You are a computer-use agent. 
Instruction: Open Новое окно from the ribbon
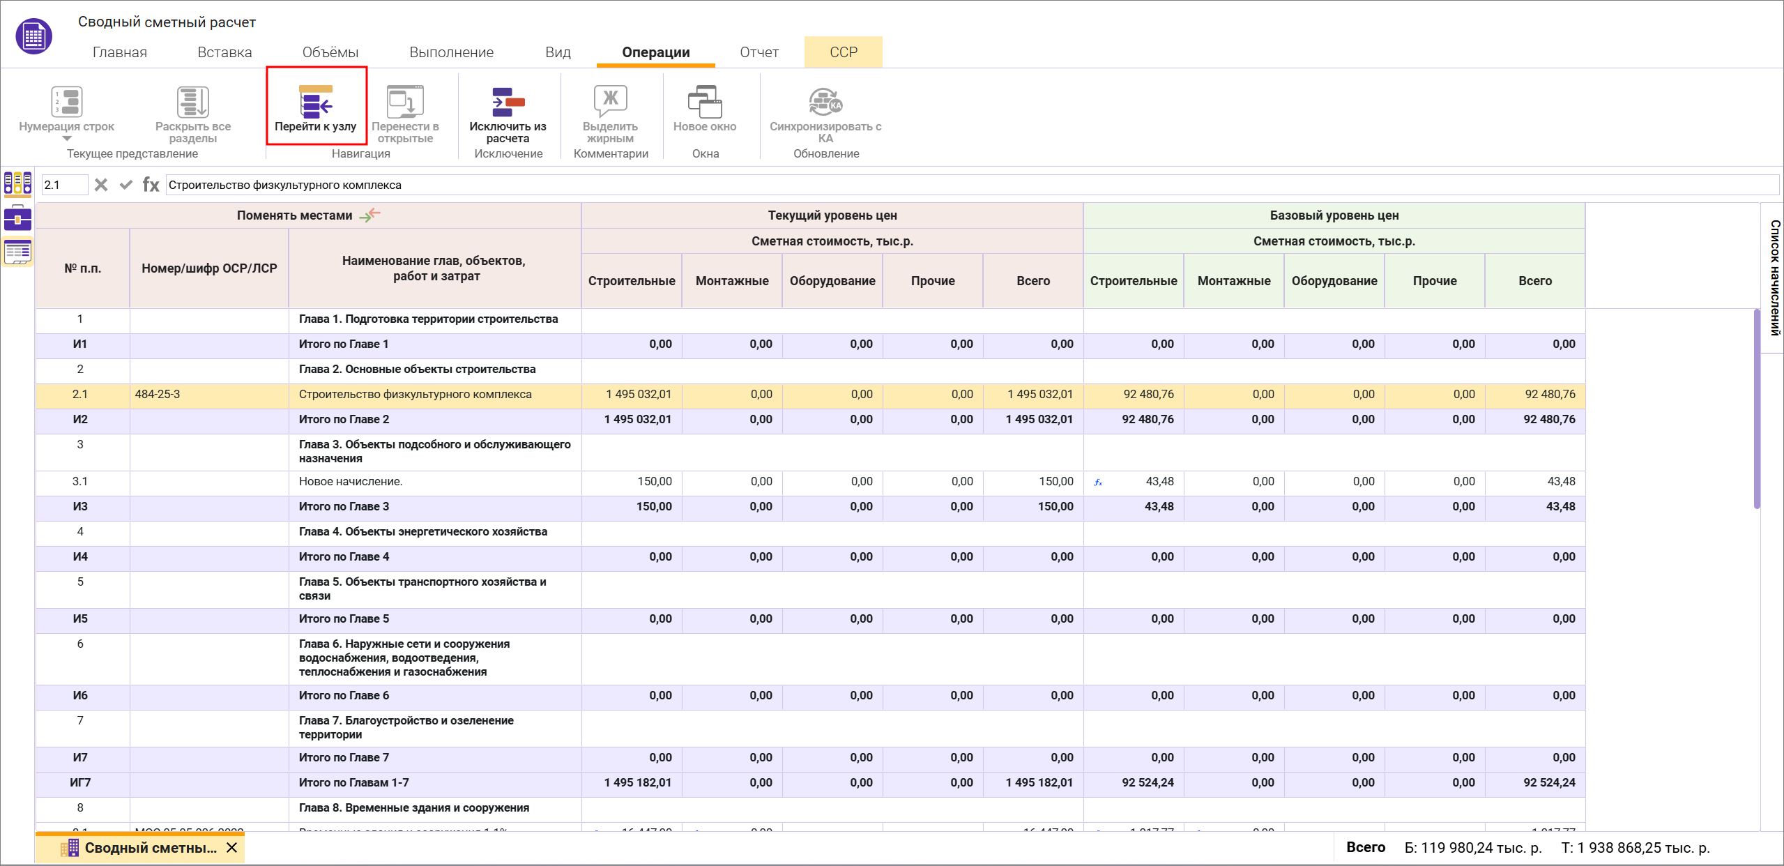point(704,102)
